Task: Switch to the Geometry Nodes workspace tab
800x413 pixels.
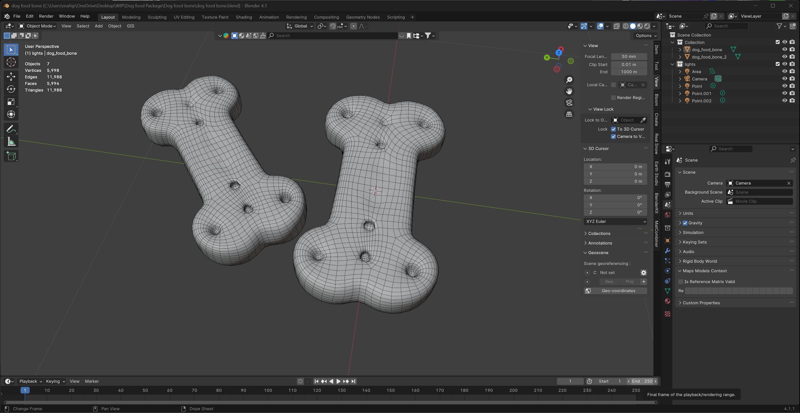Action: pos(363,17)
